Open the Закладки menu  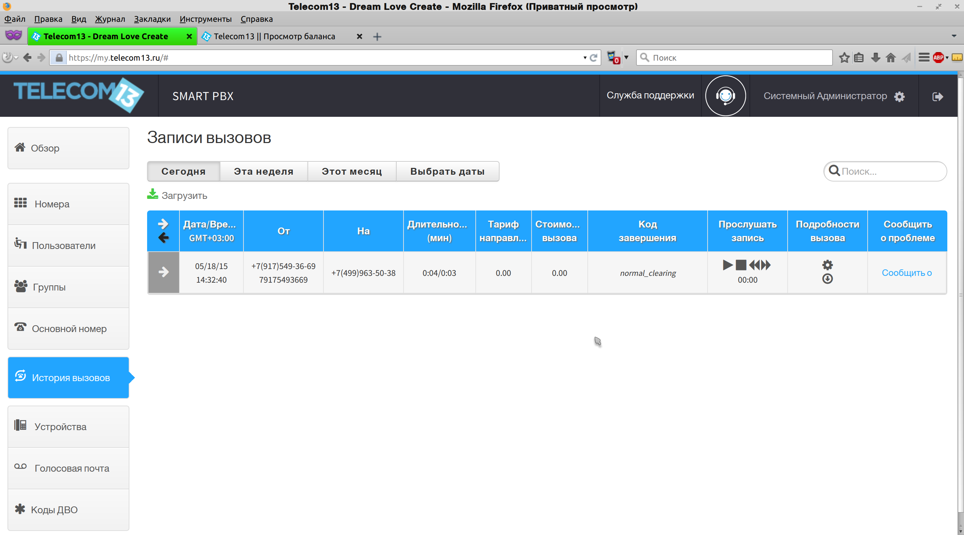(152, 19)
